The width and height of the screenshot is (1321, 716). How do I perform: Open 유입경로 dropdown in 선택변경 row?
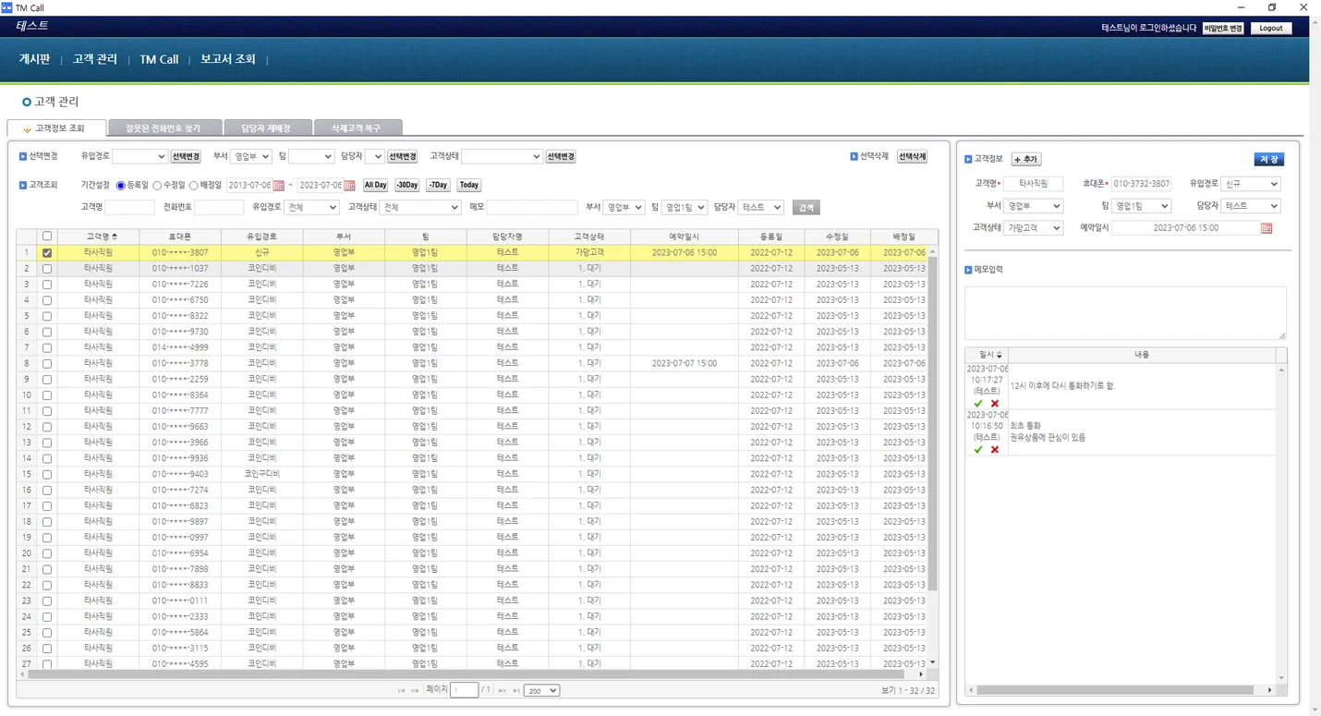[139, 157]
